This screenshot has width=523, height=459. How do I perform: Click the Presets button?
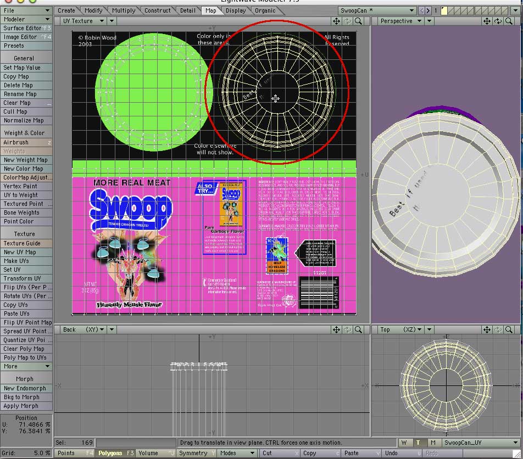click(x=26, y=46)
